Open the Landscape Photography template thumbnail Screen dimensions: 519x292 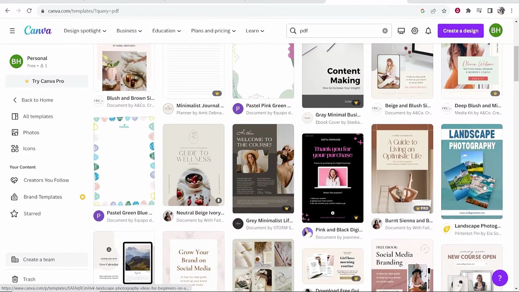(471, 171)
